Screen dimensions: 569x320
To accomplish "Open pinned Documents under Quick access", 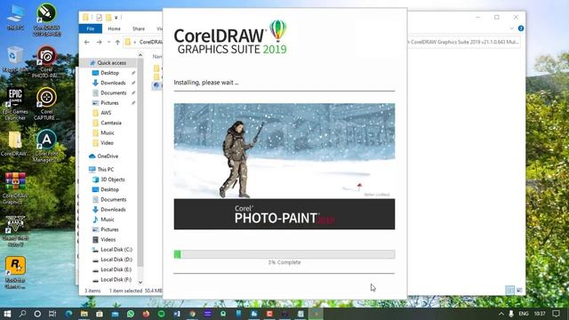I will pyautogui.click(x=113, y=92).
